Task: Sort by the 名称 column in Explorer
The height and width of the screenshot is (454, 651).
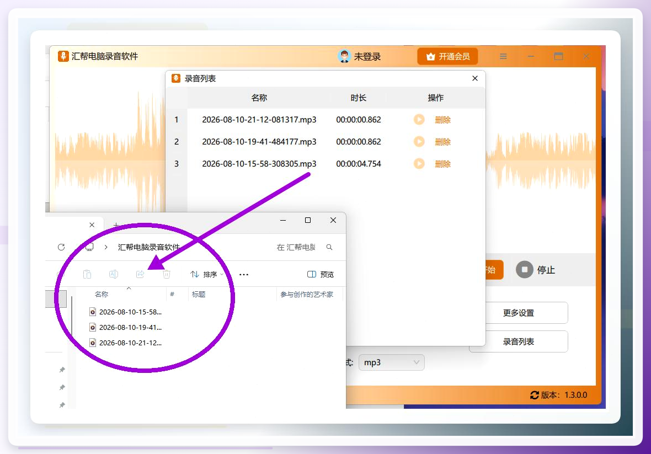Action: coord(102,294)
